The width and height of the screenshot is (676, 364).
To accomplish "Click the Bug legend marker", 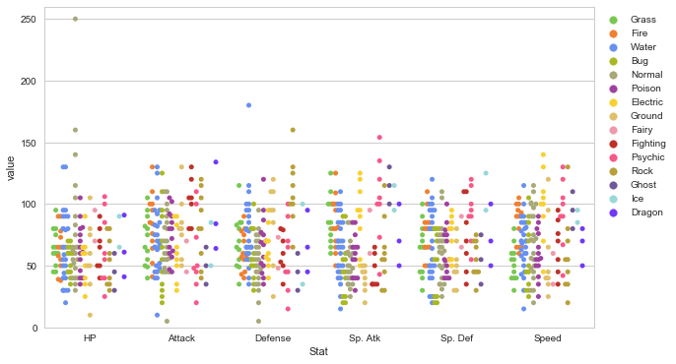I will pos(613,61).
